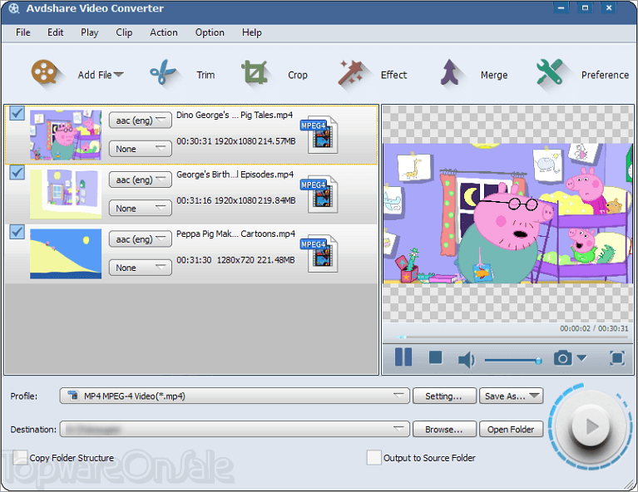Adjust the volume slider
The height and width of the screenshot is (492, 638).
pyautogui.click(x=513, y=360)
